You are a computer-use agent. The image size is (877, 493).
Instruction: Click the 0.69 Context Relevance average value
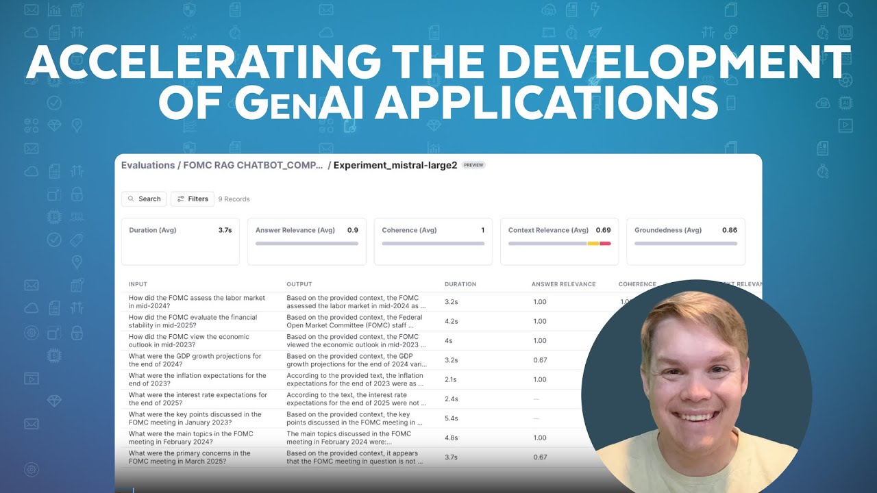(x=603, y=230)
